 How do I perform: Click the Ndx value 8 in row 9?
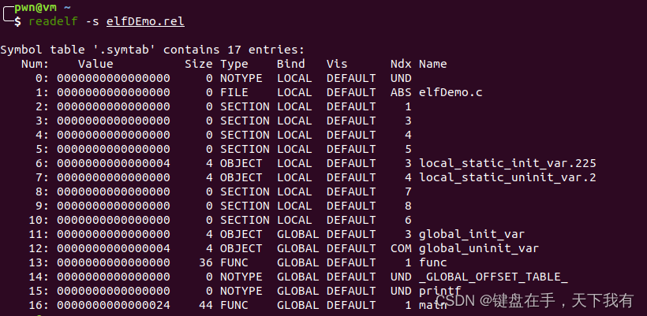pos(408,206)
